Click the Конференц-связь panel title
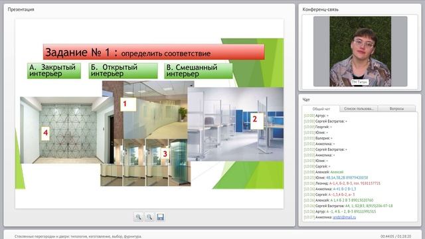This screenshot has width=425, height=239. point(320,9)
